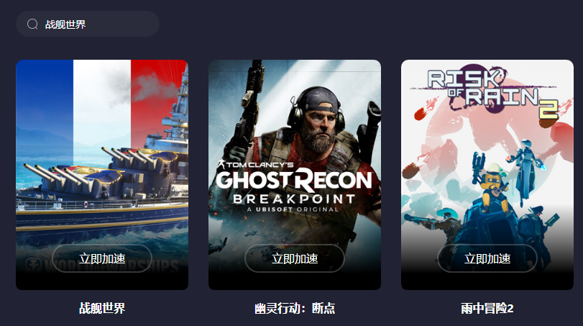Open the 雨中冒险2 title link

click(487, 308)
